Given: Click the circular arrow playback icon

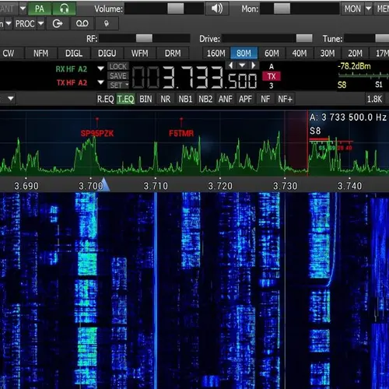Looking at the screenshot, I should pos(57,24).
